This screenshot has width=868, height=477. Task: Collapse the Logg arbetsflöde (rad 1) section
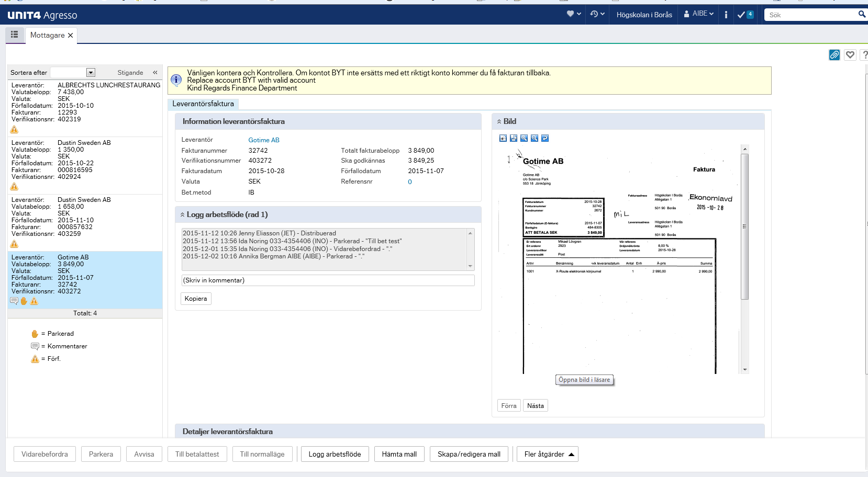182,214
